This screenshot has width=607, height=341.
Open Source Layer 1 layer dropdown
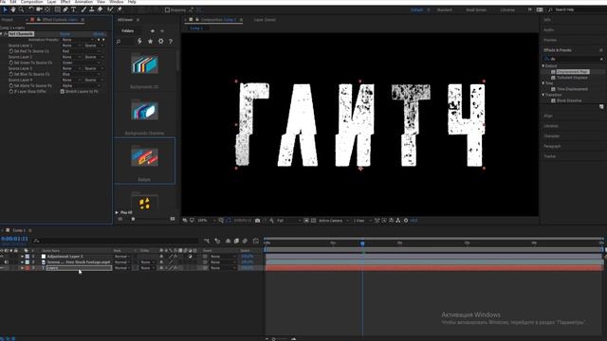tap(72, 45)
